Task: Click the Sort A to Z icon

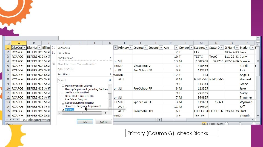Action: (x=53, y=48)
